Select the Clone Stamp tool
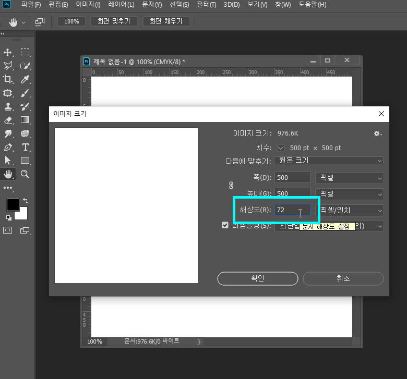Viewport: 407px width, 379px height. (x=8, y=106)
